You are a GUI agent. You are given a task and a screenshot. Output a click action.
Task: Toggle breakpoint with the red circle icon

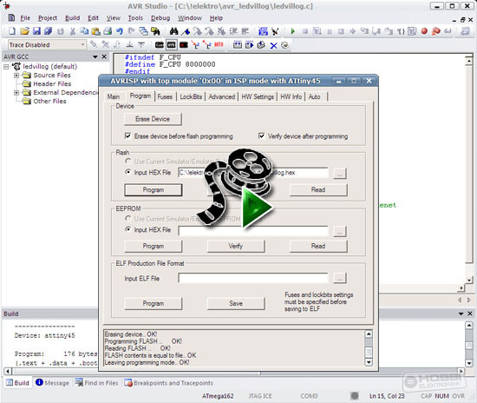click(424, 31)
